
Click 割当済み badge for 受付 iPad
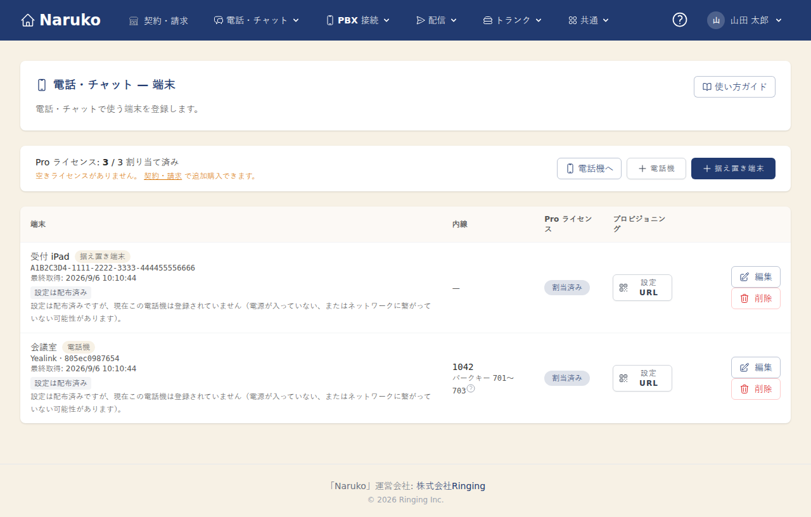click(x=567, y=288)
